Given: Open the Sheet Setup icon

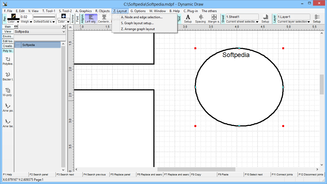Looking at the screenshot, I should coord(265,19).
